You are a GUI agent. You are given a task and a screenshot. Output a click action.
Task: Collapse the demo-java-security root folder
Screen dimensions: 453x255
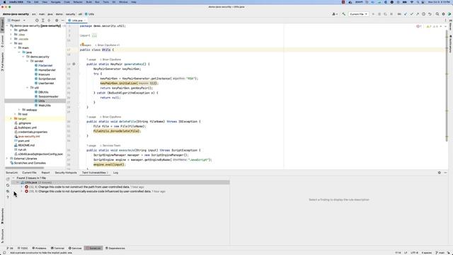pos(7,25)
